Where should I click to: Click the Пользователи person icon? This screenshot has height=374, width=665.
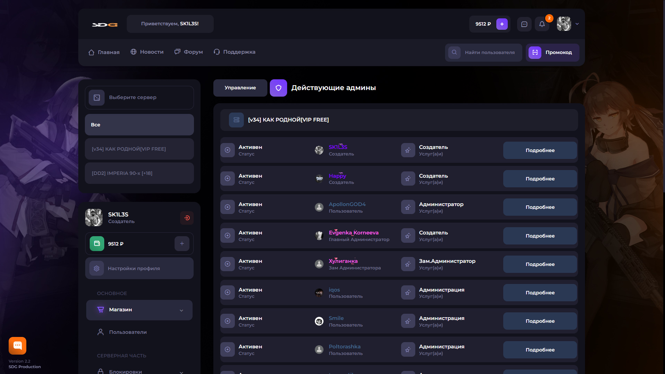click(100, 332)
